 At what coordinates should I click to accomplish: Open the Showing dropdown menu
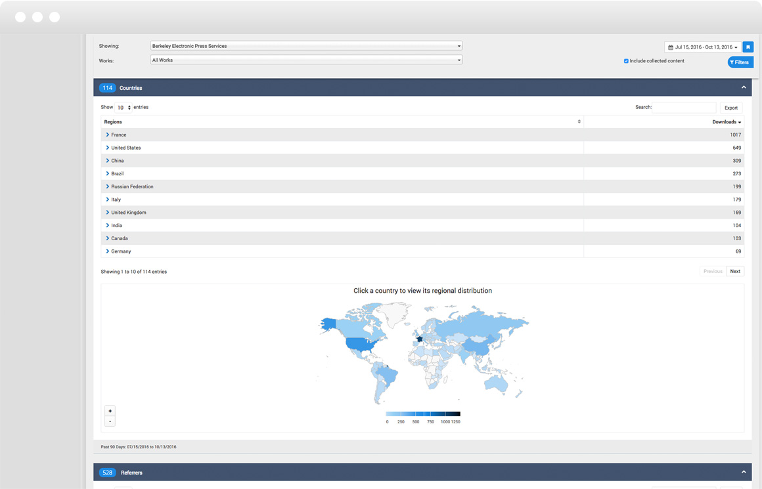[x=306, y=46]
